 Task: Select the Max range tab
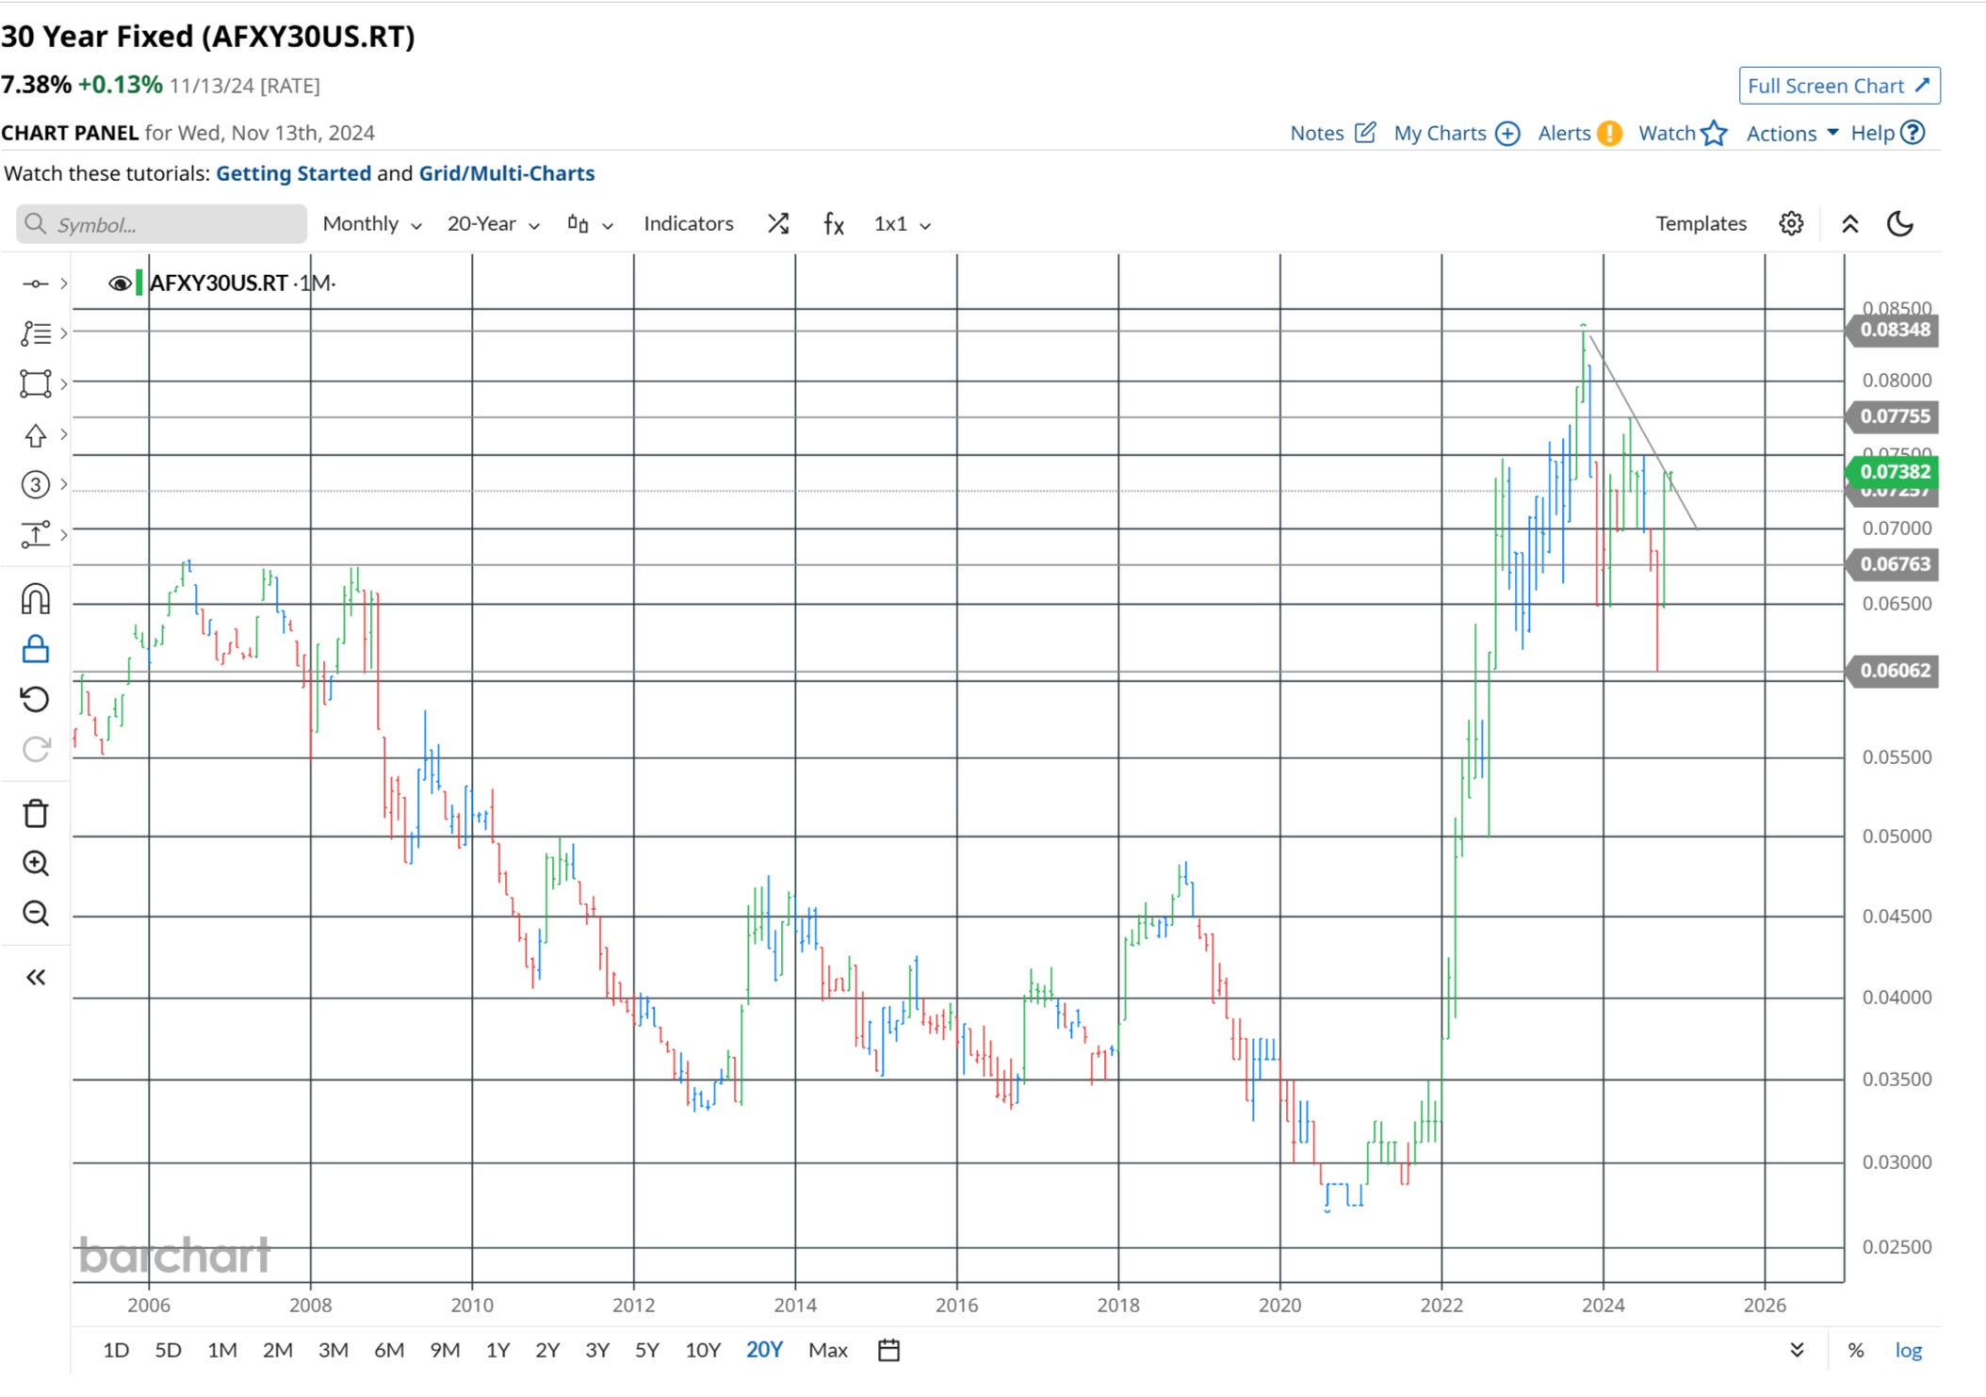(827, 1350)
